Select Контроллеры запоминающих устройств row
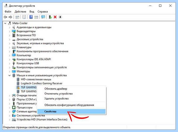The height and width of the screenshot is (132, 178). click(x=42, y=67)
